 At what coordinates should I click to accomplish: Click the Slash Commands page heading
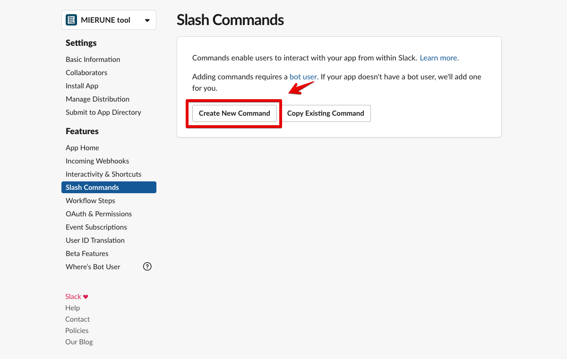(230, 20)
